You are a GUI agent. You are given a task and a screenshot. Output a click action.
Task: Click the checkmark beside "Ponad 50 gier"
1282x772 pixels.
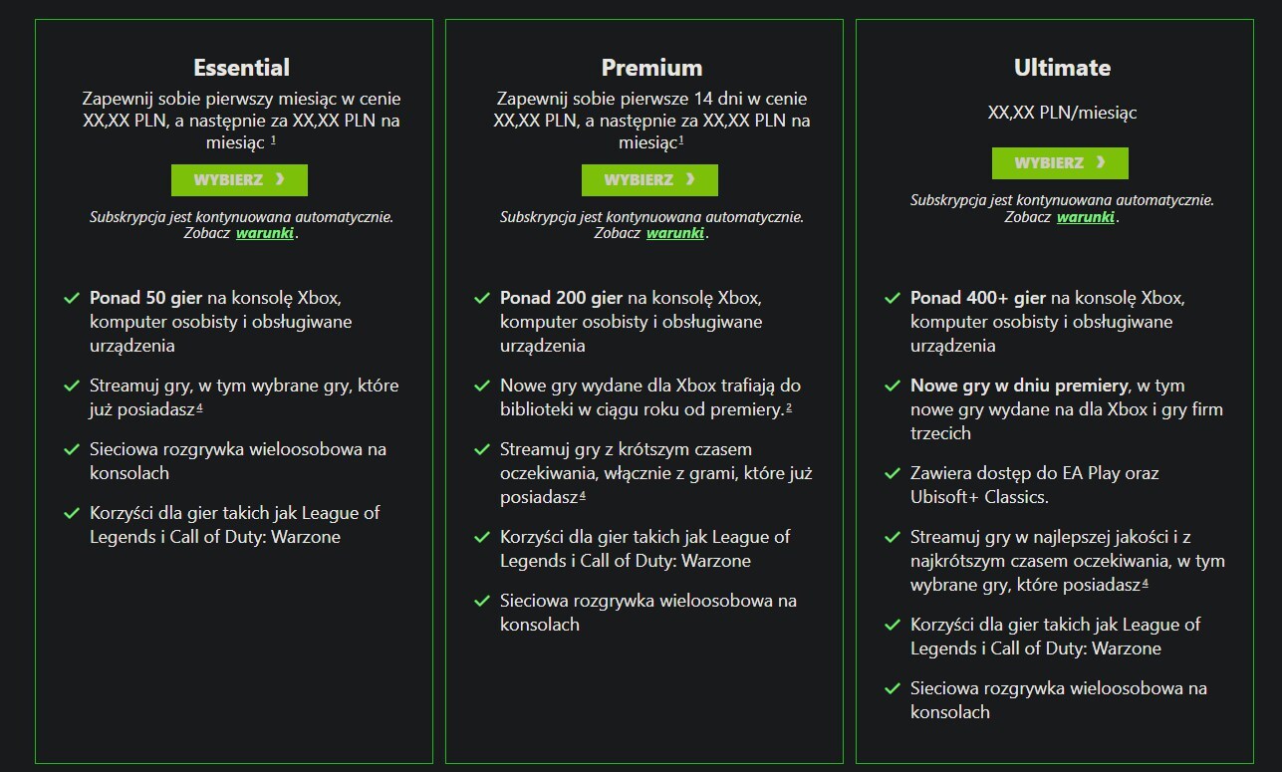(72, 298)
